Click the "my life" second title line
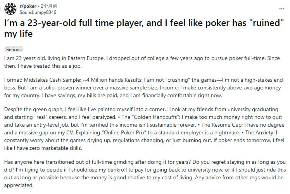The height and width of the screenshot is (194, 290). [18, 34]
